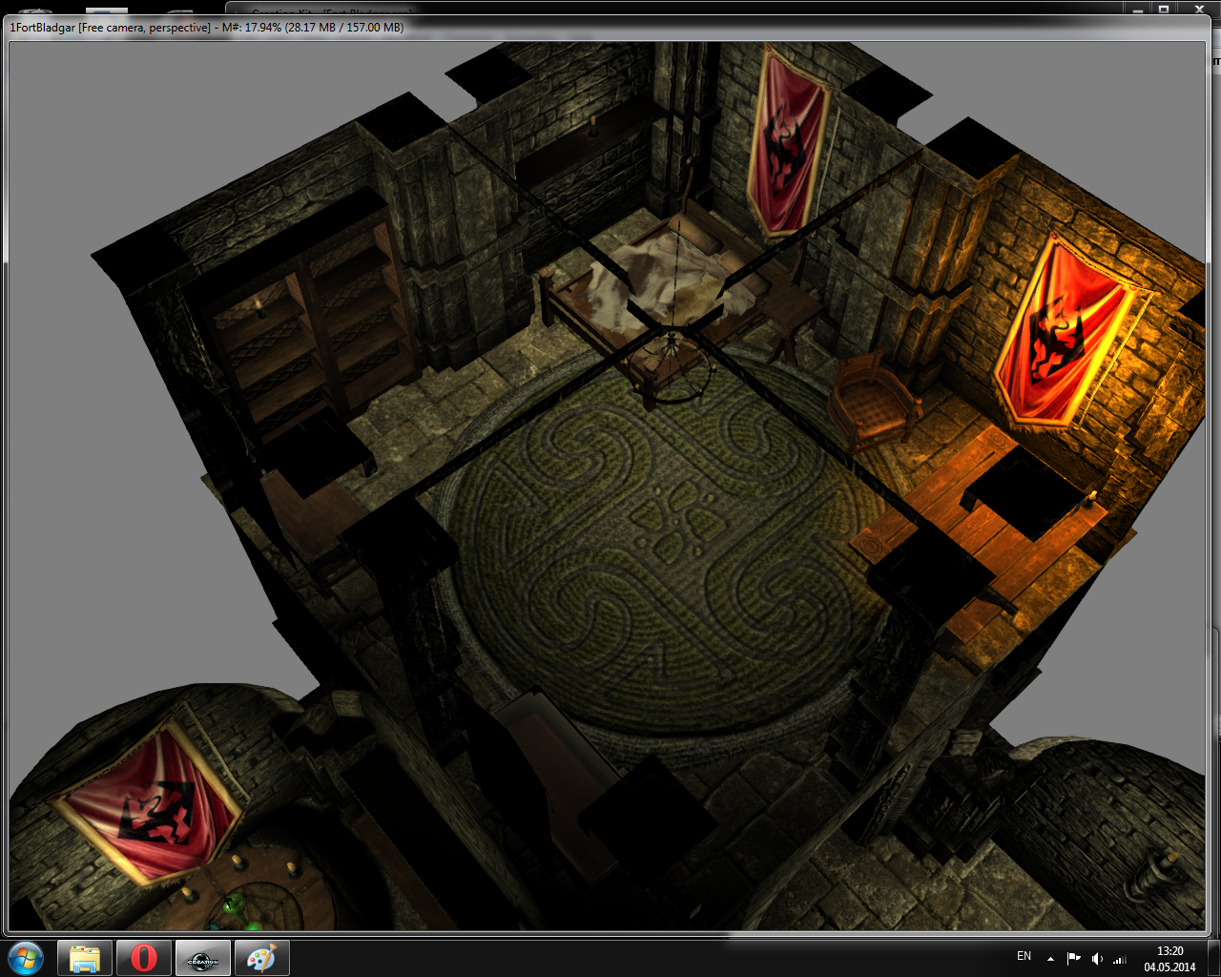The width and height of the screenshot is (1221, 977).
Task: Launch Opera browser from the taskbar
Action: point(144,958)
